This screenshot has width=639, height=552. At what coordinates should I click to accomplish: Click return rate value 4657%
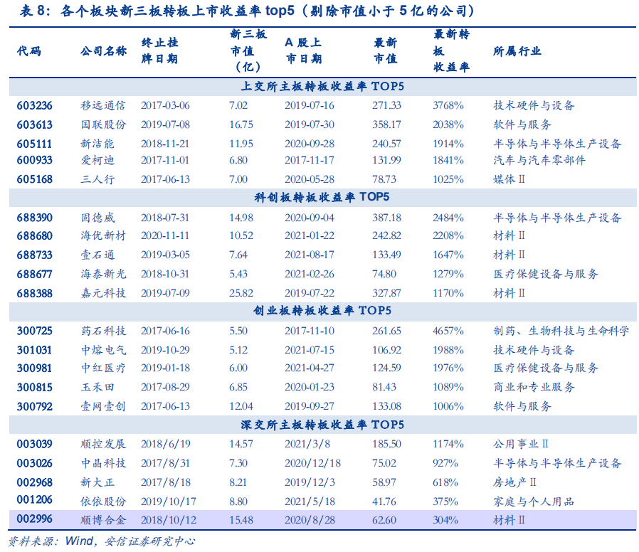click(x=448, y=331)
